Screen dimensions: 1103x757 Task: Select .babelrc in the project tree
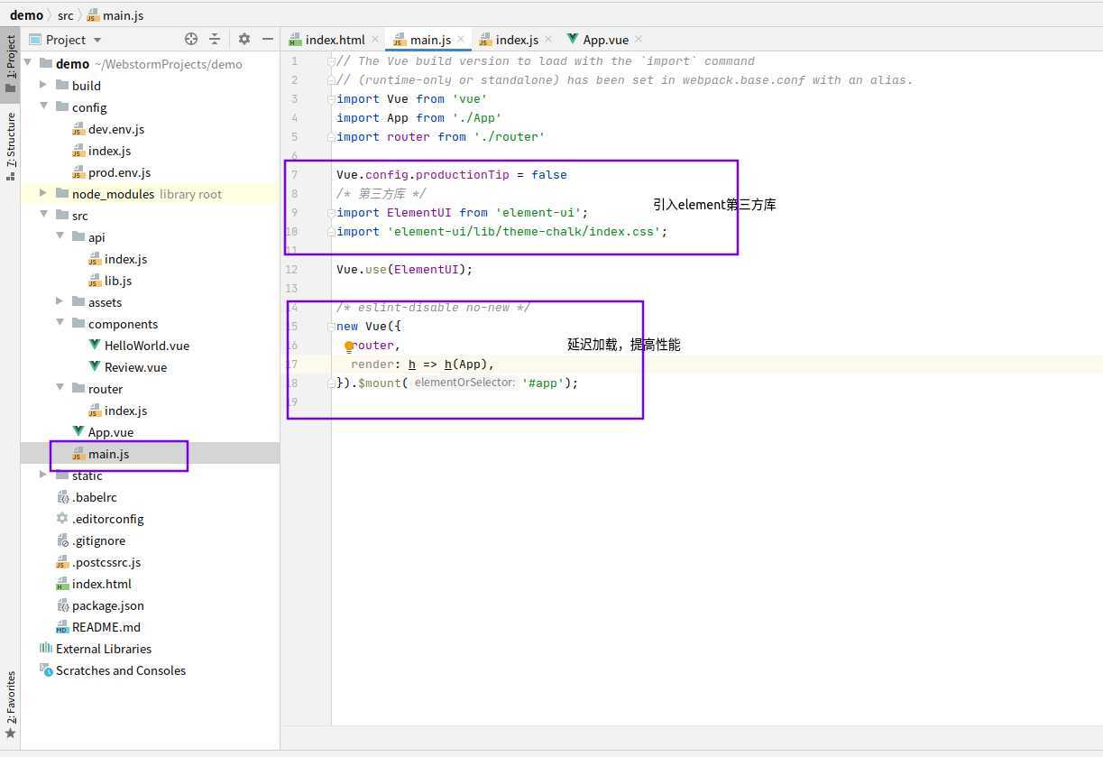point(95,497)
